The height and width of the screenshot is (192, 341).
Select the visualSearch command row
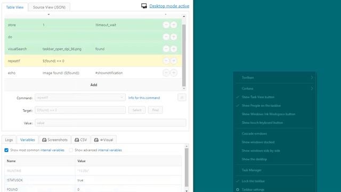[93, 49]
